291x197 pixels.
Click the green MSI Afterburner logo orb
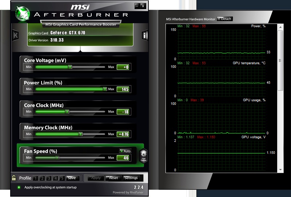point(23,13)
